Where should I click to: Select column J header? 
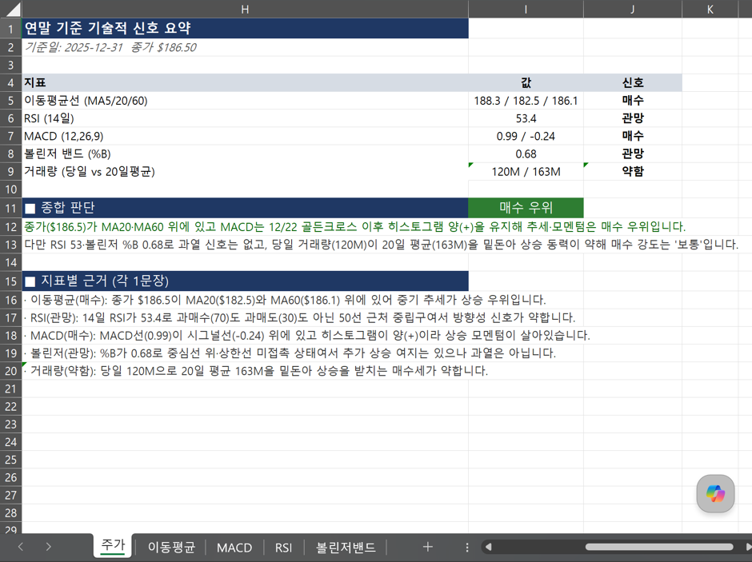[633, 9]
